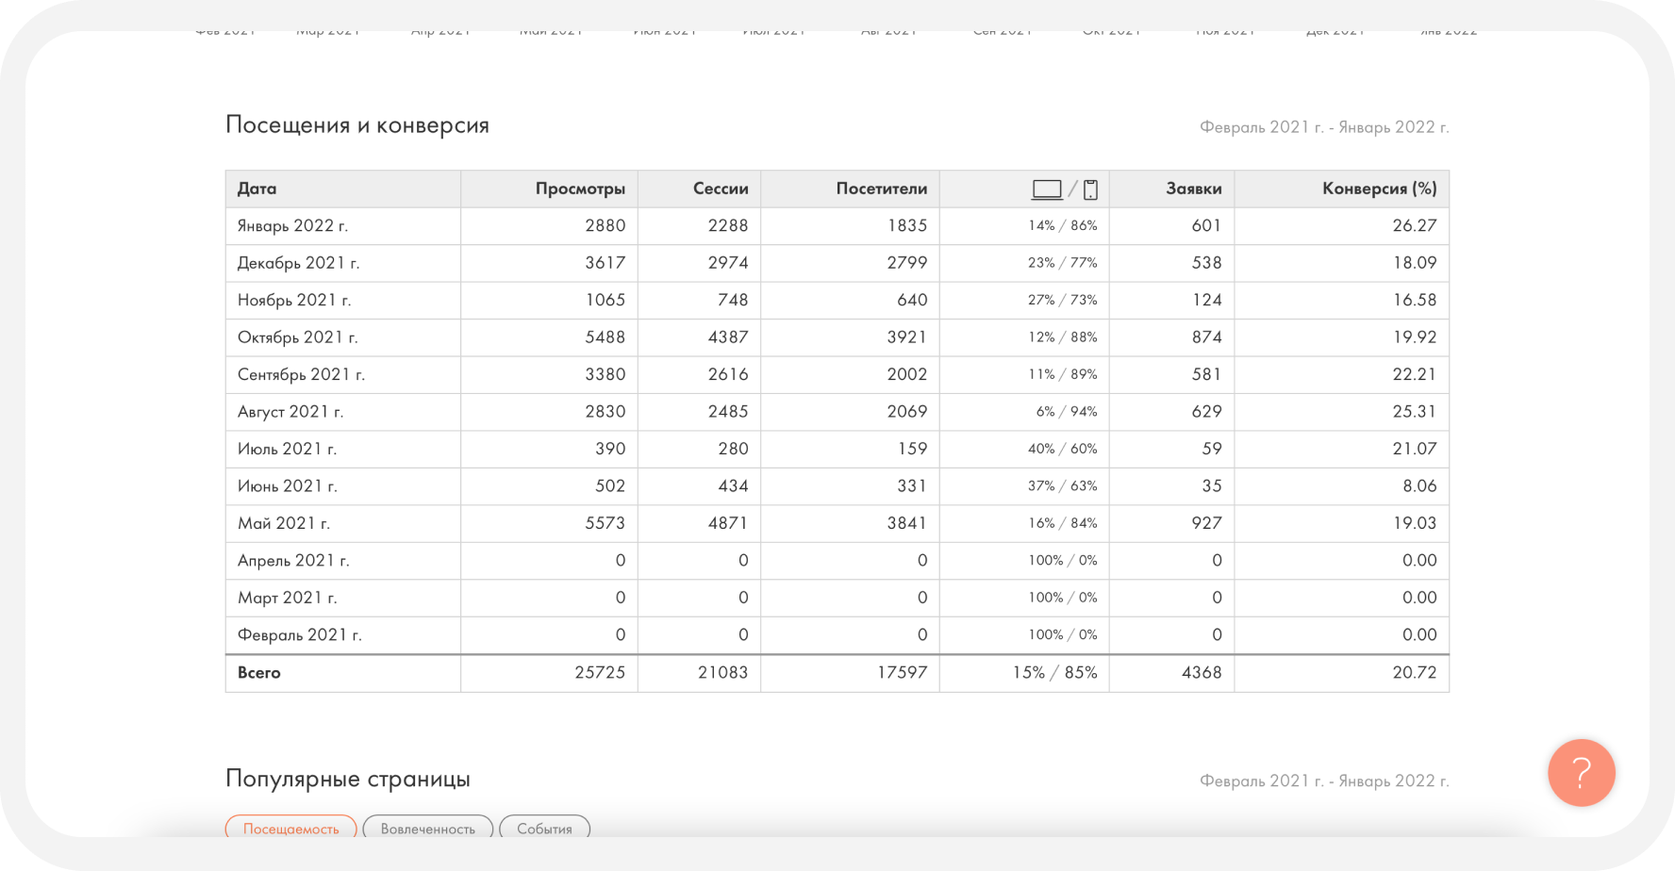Click the Заявки column header
1675x871 pixels.
click(x=1193, y=189)
